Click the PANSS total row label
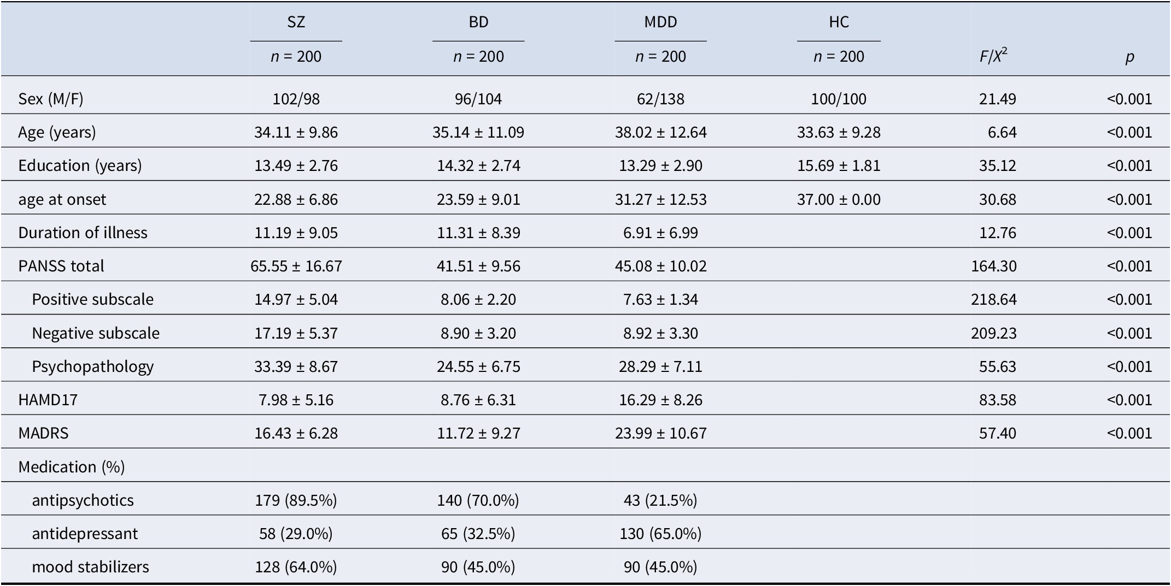Image resolution: width=1171 pixels, height=586 pixels. pyautogui.click(x=61, y=266)
